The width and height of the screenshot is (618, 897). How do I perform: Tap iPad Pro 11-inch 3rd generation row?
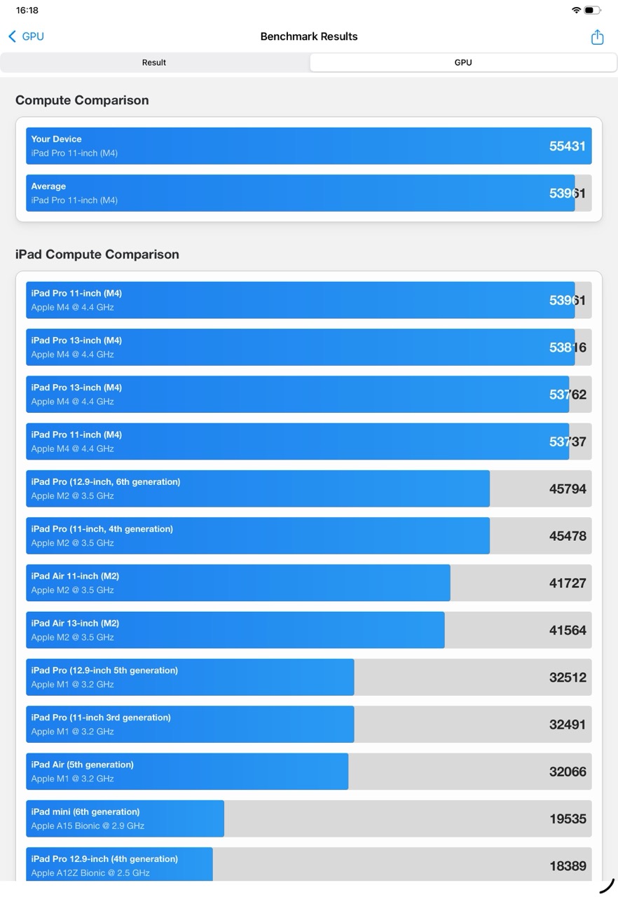308,724
